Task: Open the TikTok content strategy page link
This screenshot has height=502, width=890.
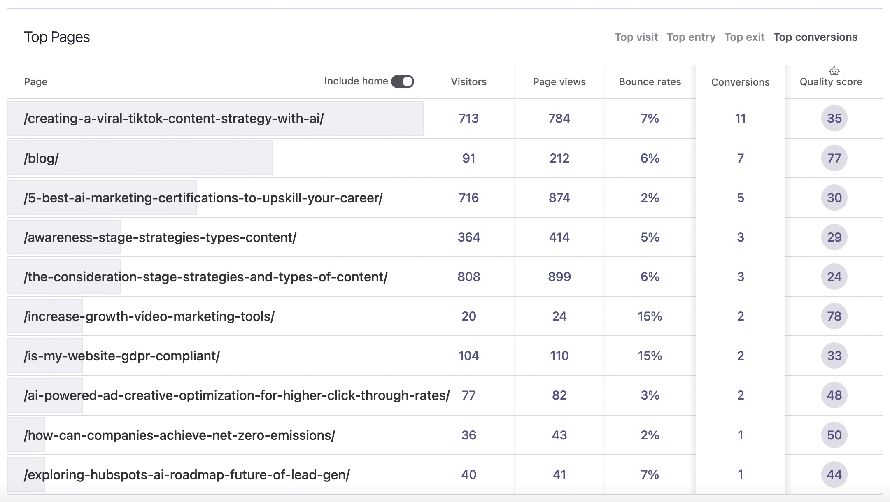Action: point(174,118)
